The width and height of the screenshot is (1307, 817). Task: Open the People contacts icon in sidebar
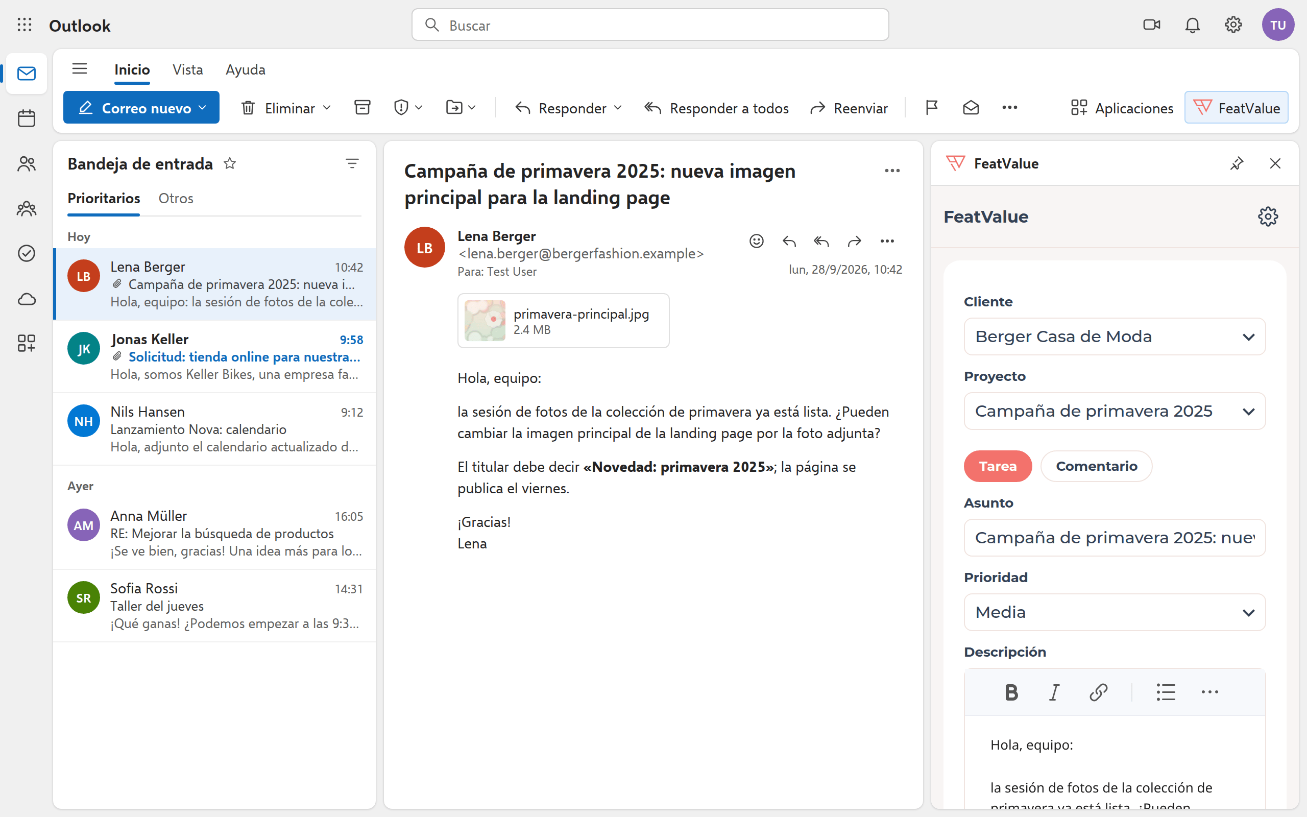point(27,164)
